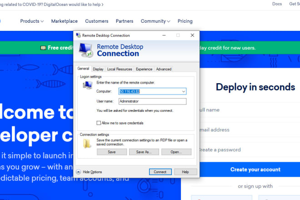The image size is (300, 200).
Task: Close the Remote Desktop Connection window
Action: click(192, 35)
